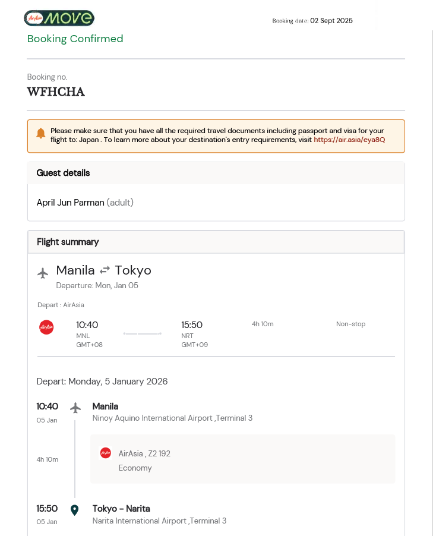433x536 pixels.
Task: Click the booking date 02 Sept 2025
Action: coord(331,21)
